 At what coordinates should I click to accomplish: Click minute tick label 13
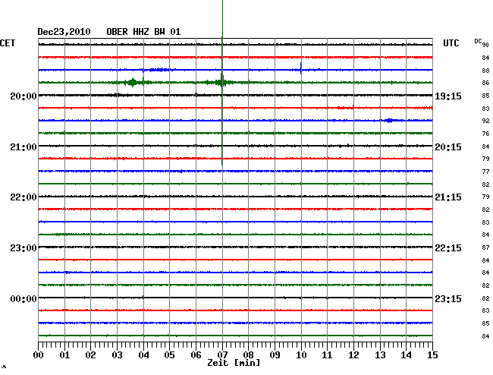(x=380, y=355)
